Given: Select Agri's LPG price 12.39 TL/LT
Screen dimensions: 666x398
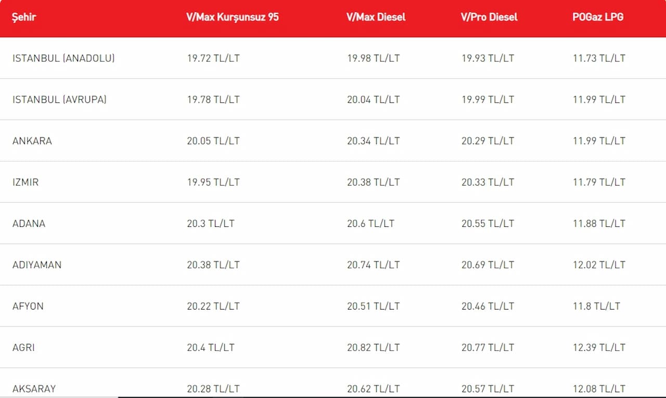Looking at the screenshot, I should (599, 348).
